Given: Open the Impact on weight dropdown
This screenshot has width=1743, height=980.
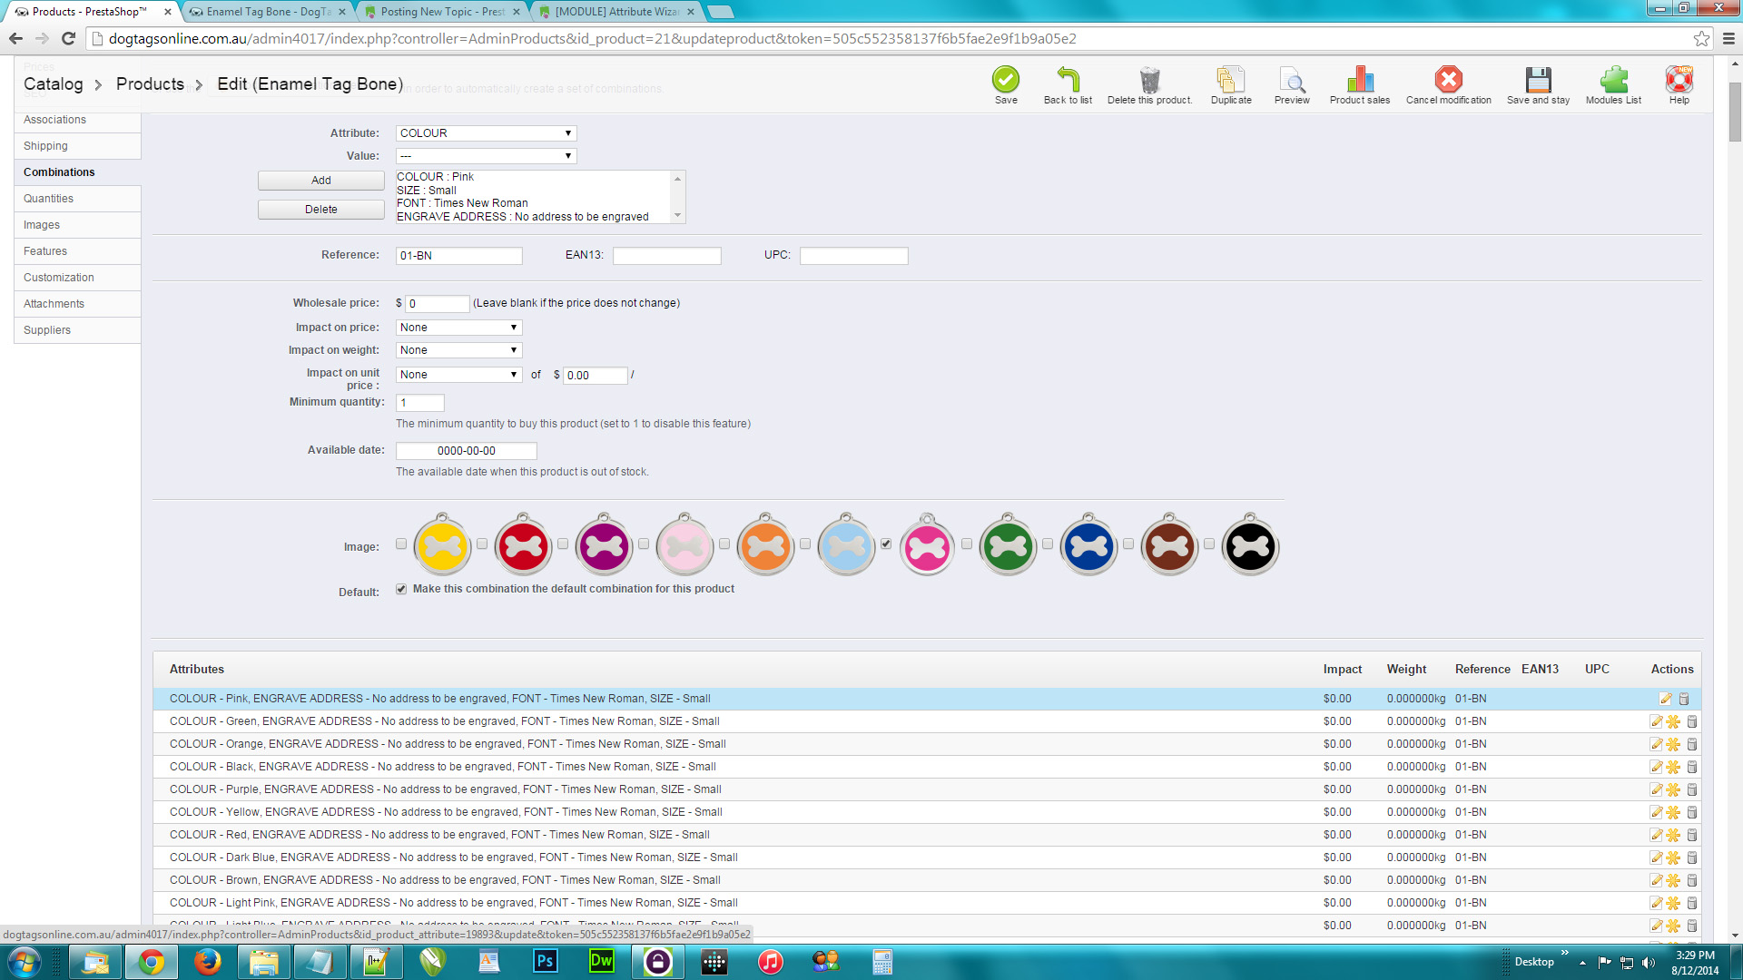Looking at the screenshot, I should [458, 350].
